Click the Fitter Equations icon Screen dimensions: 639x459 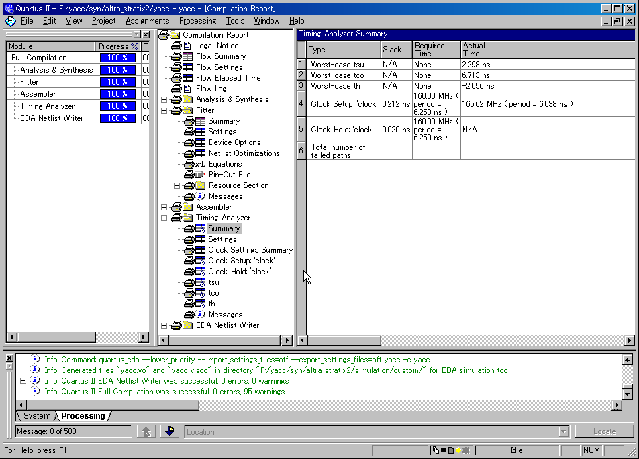pyautogui.click(x=199, y=164)
